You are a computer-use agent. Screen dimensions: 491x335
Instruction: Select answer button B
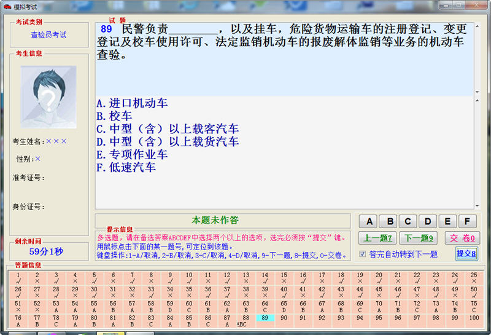pyautogui.click(x=388, y=221)
